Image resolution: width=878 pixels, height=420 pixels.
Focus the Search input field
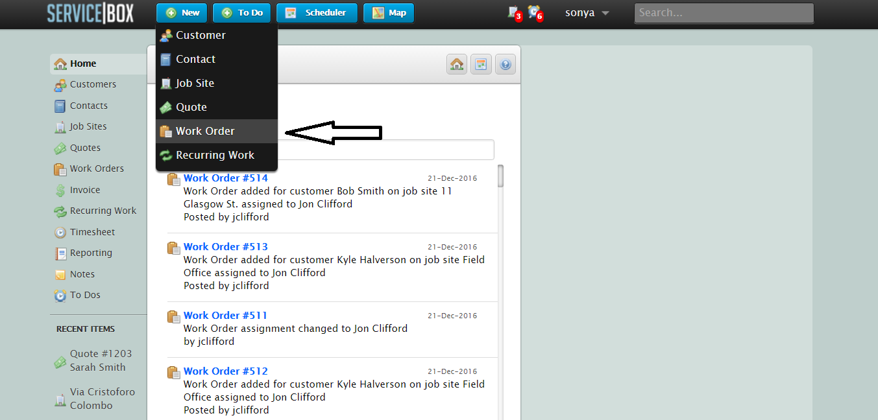724,13
